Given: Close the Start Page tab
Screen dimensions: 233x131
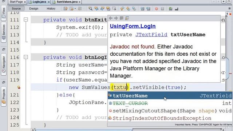Looking at the screenshot, I should tap(25, 2).
